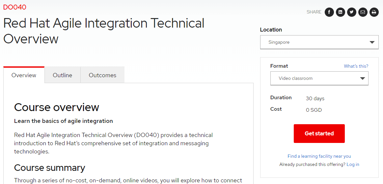Screen dimensions: 383x184
Task: Click the Twitter share icon
Action: pos(352,12)
